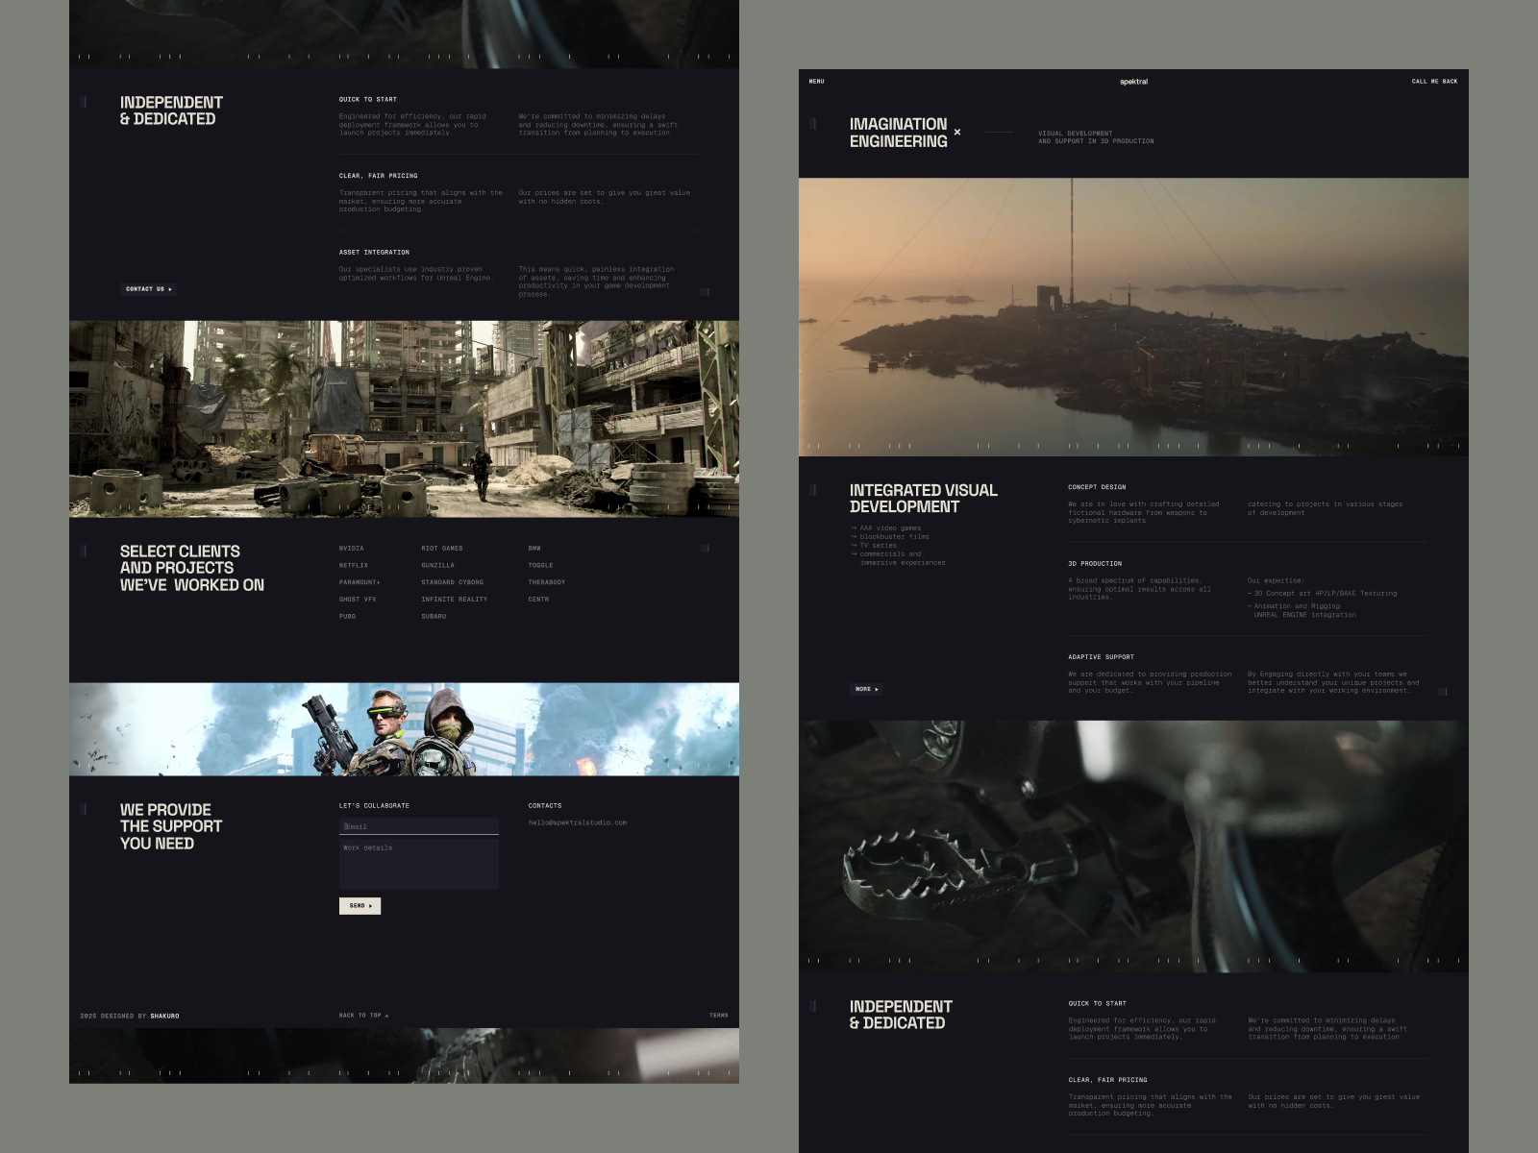Click the X mark beside Imagination Engineering
This screenshot has height=1153, width=1538.
[x=957, y=133]
